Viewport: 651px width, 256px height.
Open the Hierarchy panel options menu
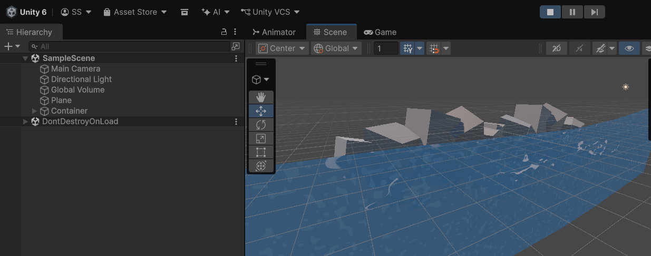tap(235, 32)
